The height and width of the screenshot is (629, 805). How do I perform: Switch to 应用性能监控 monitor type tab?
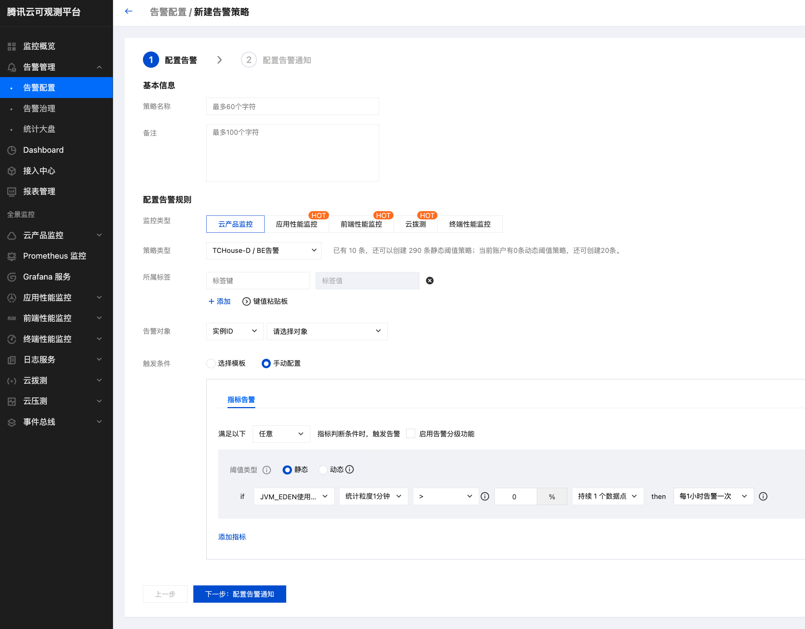pos(296,224)
